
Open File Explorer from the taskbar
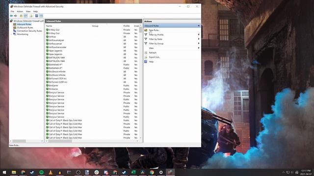(14, 172)
